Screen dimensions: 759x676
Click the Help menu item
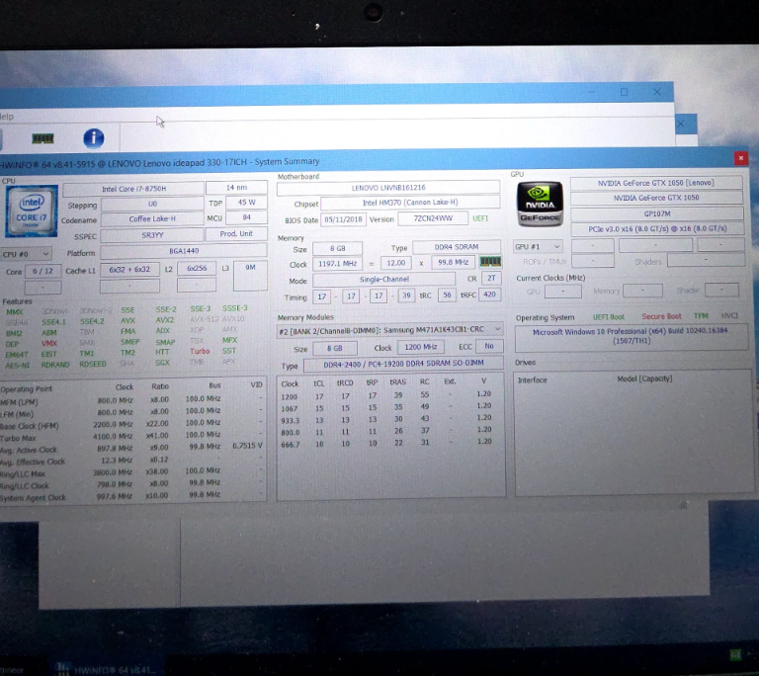[7, 117]
